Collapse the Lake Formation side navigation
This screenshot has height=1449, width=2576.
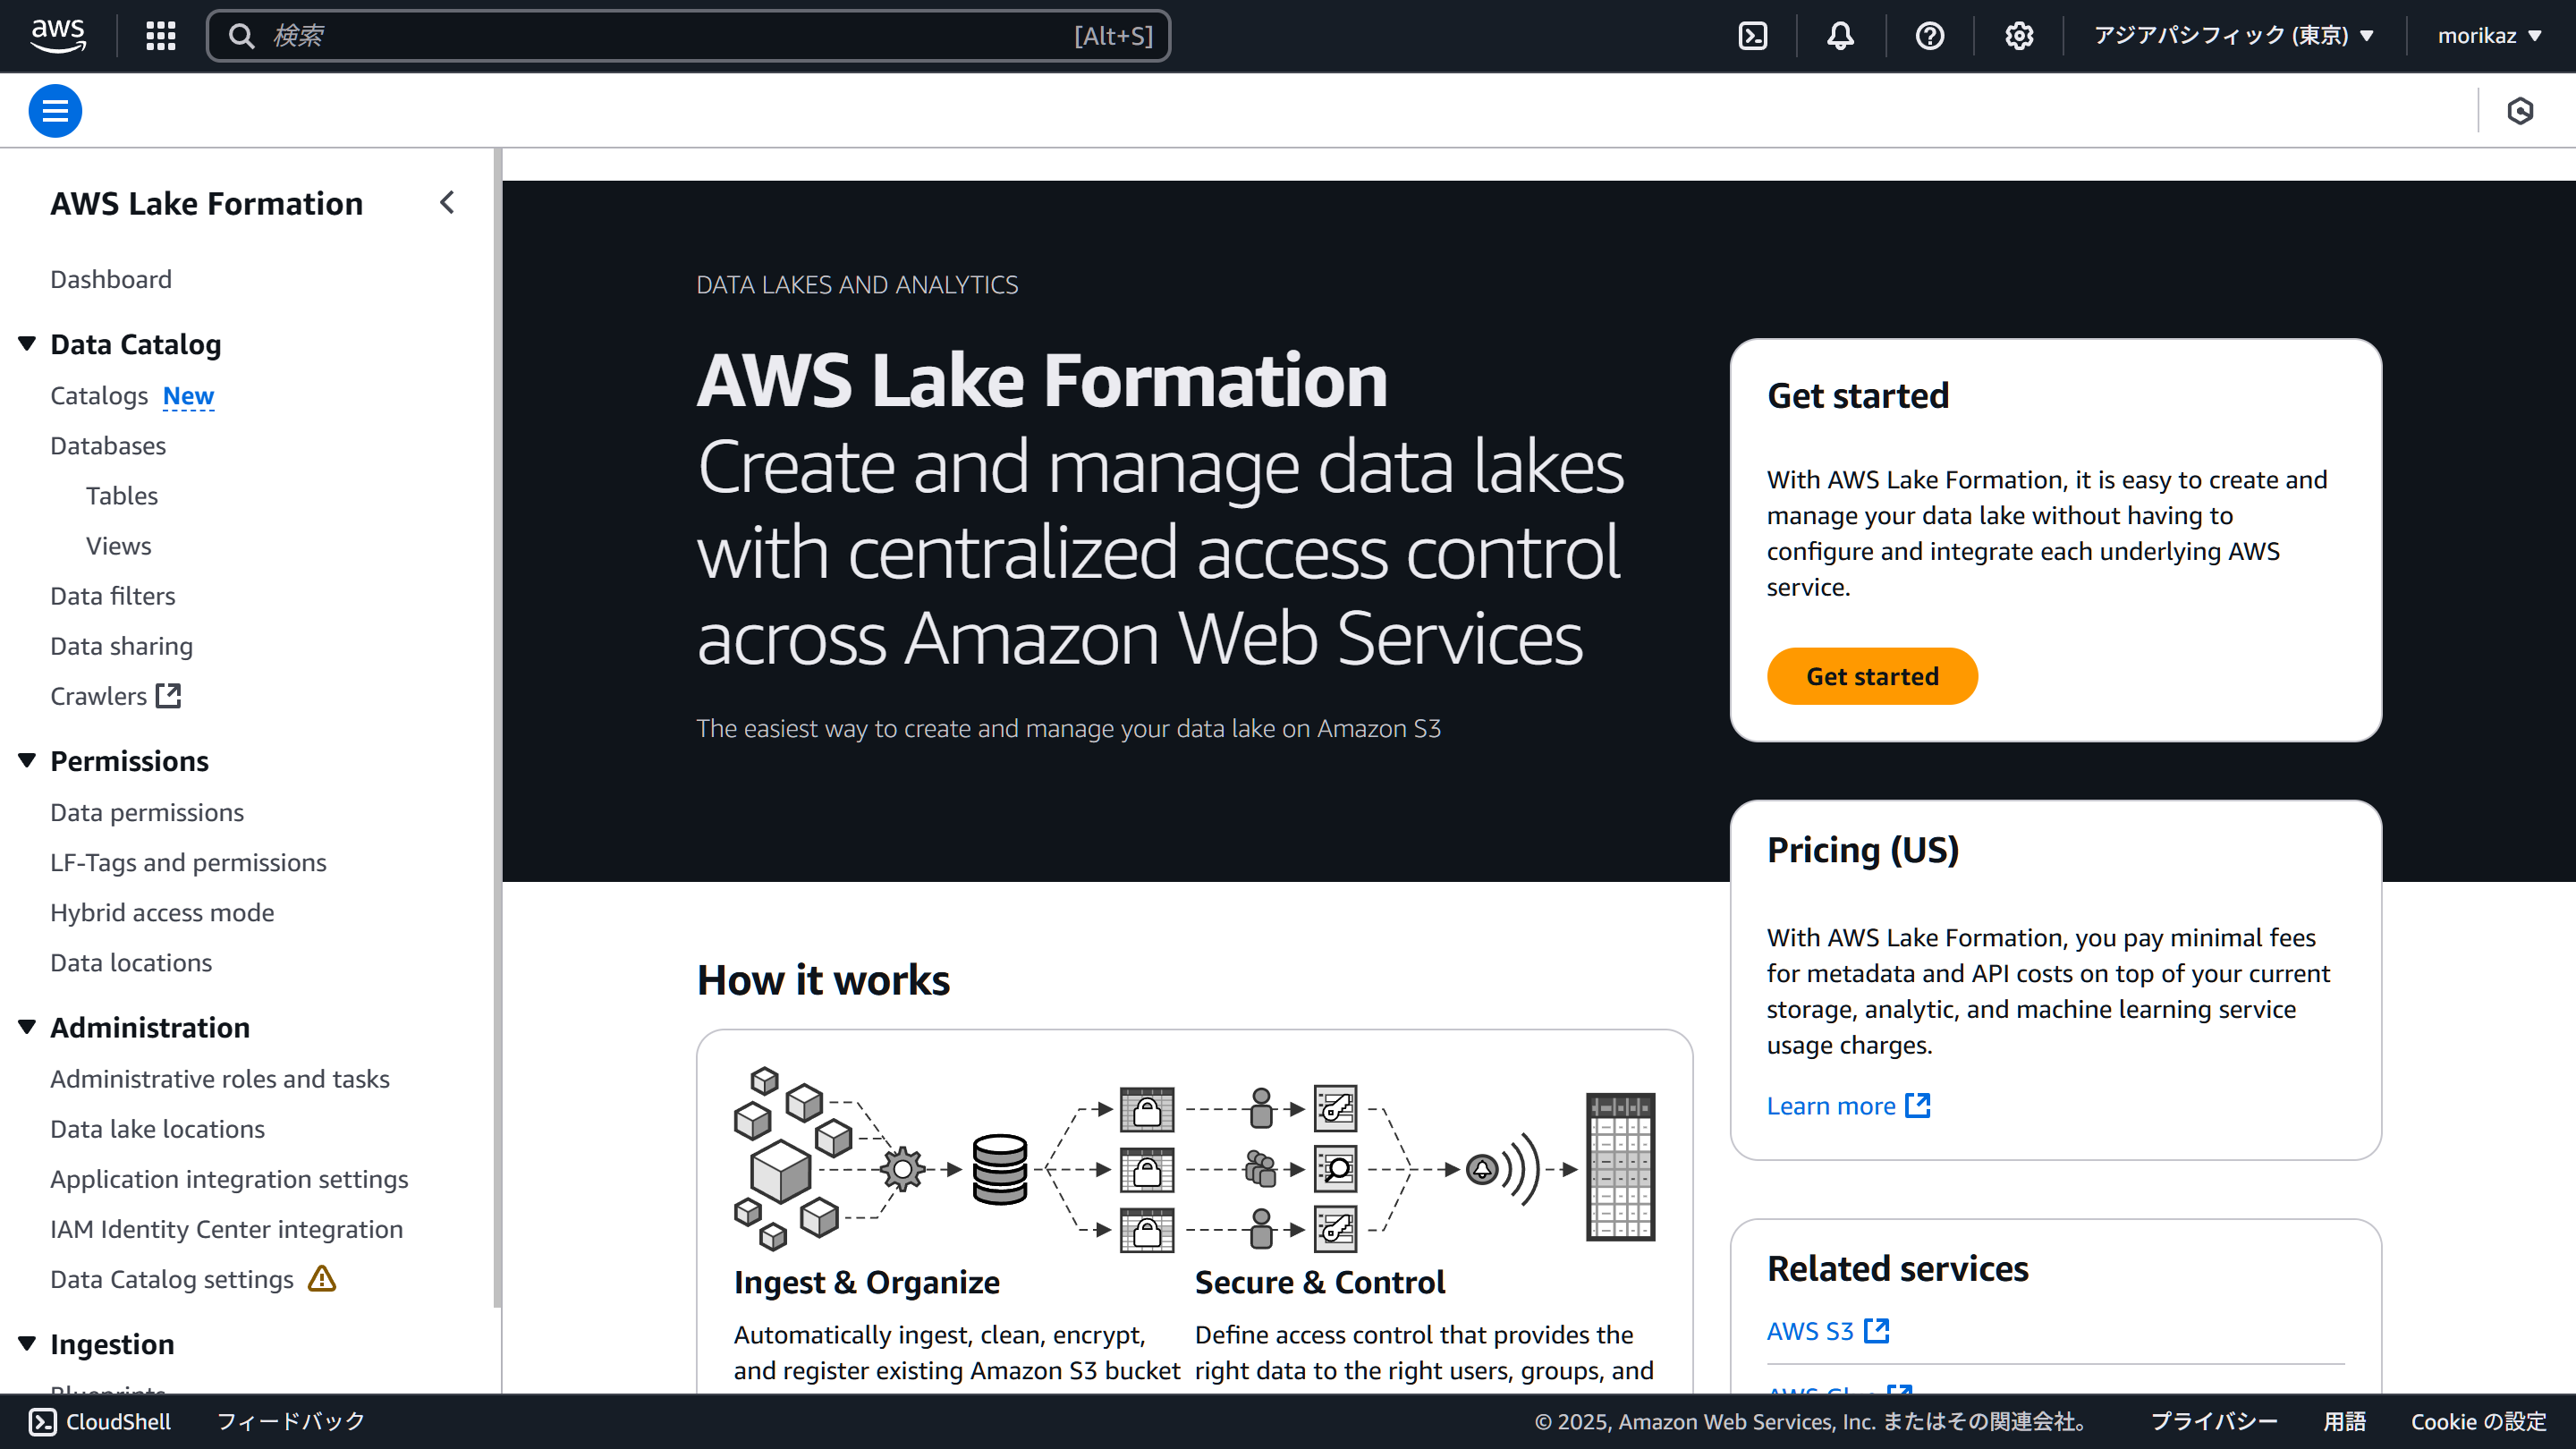[x=447, y=203]
